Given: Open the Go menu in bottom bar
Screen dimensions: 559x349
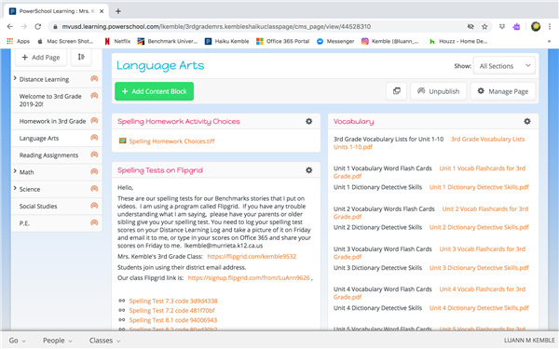Looking at the screenshot, I should click(x=17, y=341).
